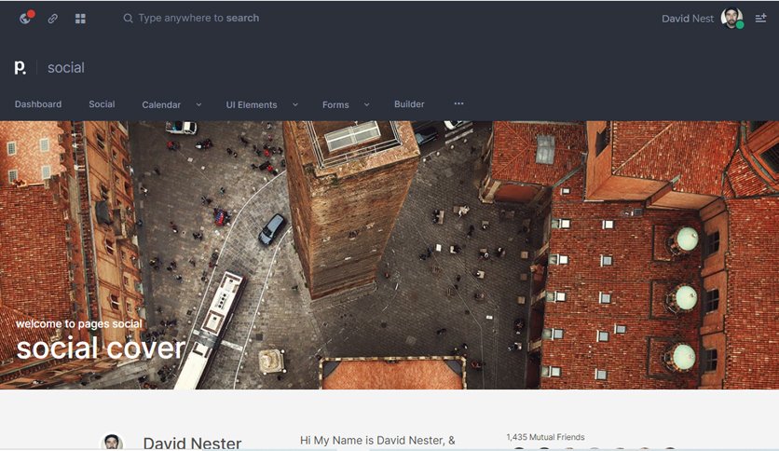Click the 'social cover' heading
The image size is (779, 451).
pyautogui.click(x=101, y=348)
